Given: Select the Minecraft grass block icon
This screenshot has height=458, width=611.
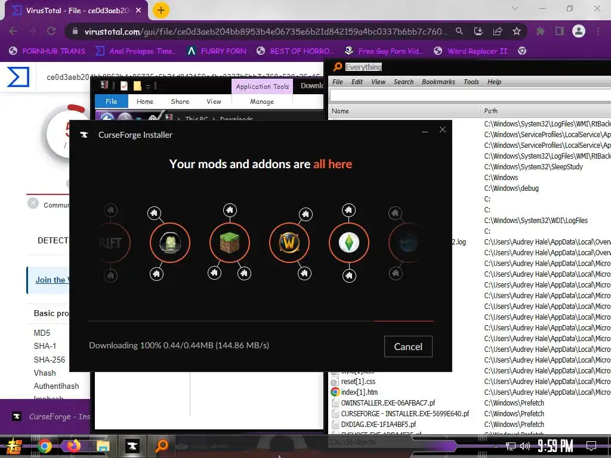Looking at the screenshot, I should tap(230, 243).
